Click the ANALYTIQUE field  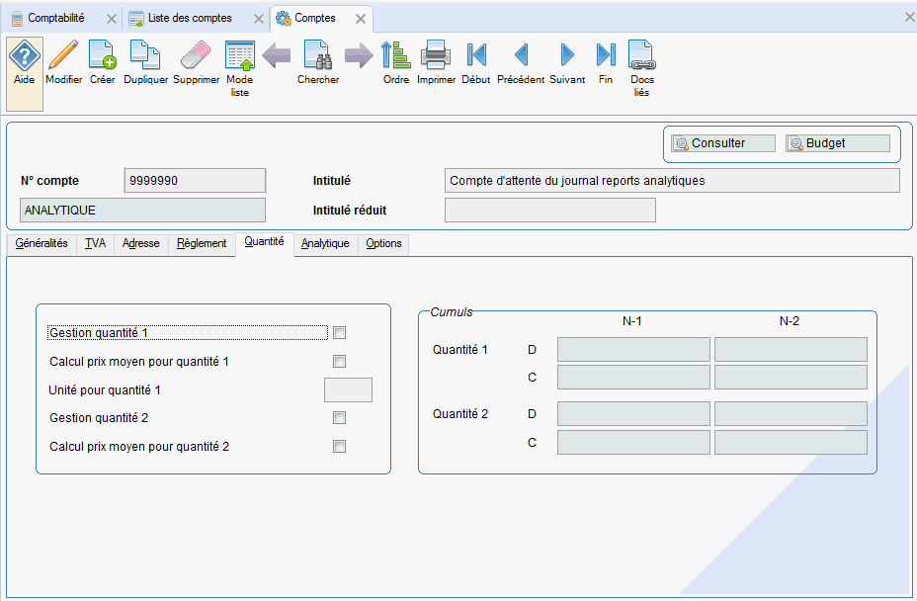142,211
